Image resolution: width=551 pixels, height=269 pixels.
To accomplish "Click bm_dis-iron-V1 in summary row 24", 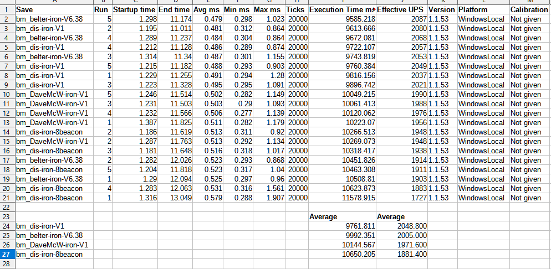I will [54, 226].
